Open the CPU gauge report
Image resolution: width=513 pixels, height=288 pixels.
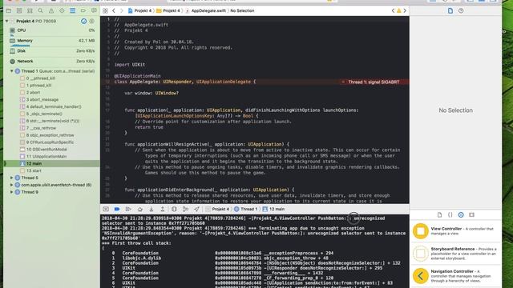point(51,30)
